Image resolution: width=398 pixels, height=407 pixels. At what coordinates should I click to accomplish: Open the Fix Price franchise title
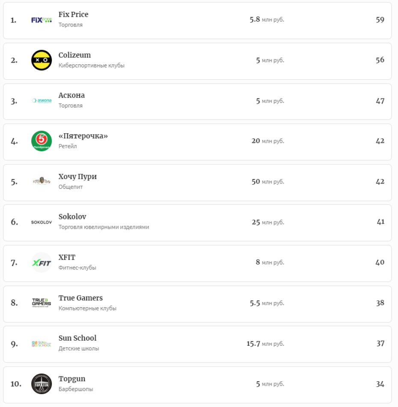(x=73, y=15)
